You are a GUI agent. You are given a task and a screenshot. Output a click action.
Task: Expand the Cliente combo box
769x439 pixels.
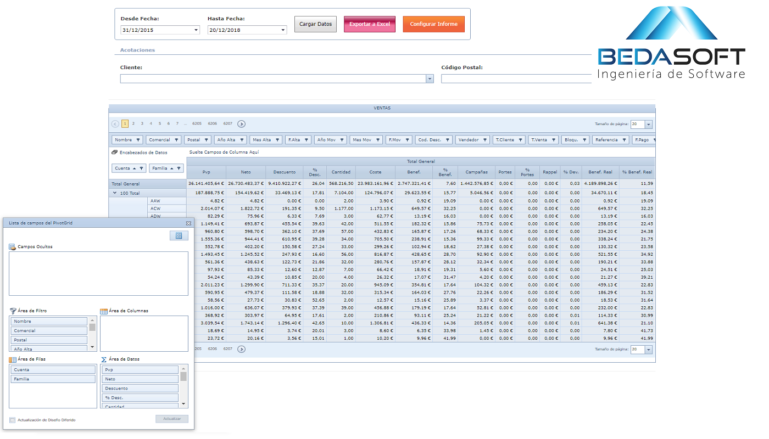pyautogui.click(x=430, y=79)
